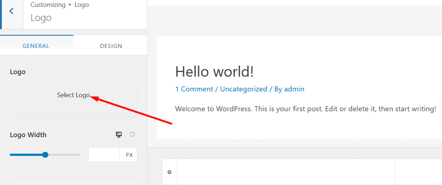
Task: Switch the Logo Width desktop device icon
Action: click(x=119, y=135)
